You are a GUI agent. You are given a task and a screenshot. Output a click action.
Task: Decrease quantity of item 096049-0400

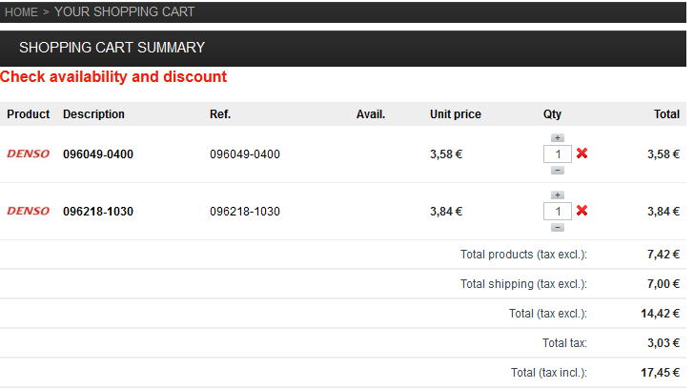click(558, 171)
